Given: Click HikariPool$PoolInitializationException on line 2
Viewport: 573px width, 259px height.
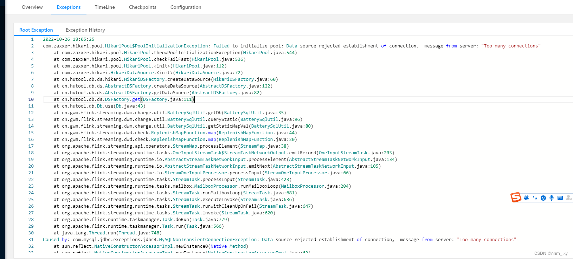Looking at the screenshot, I should [x=156, y=46].
